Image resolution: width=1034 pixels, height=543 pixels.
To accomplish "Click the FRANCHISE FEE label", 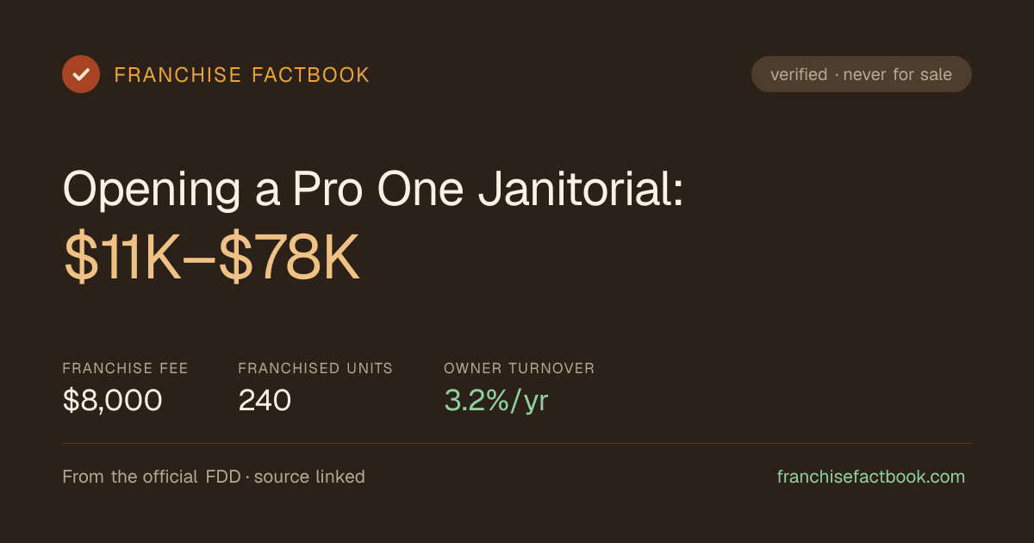I will [x=125, y=368].
